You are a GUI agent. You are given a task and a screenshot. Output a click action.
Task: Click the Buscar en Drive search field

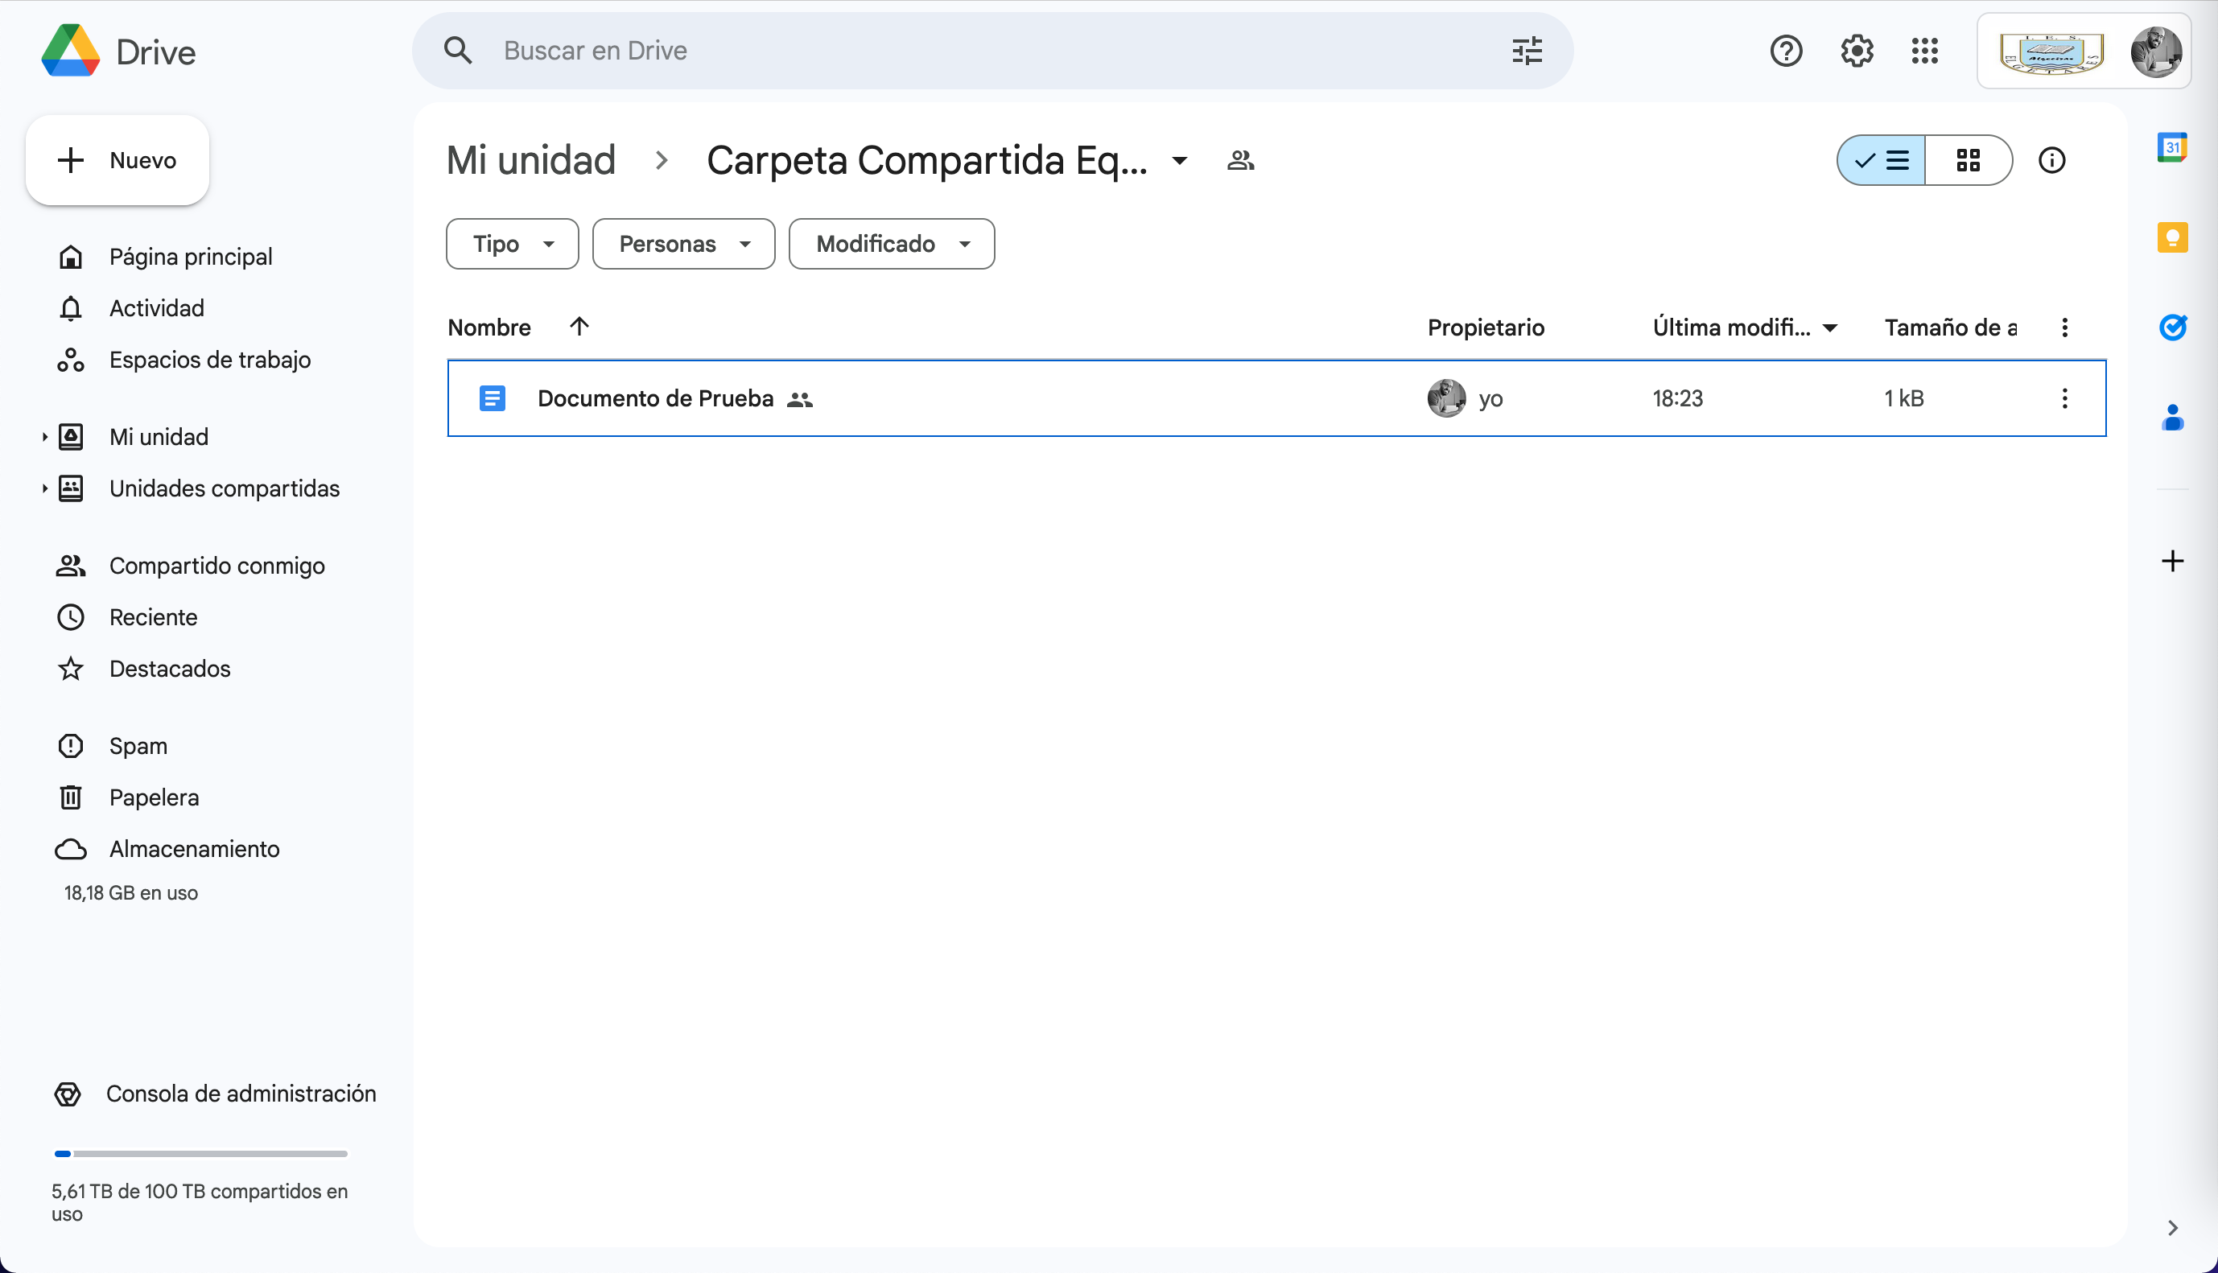pyautogui.click(x=962, y=51)
